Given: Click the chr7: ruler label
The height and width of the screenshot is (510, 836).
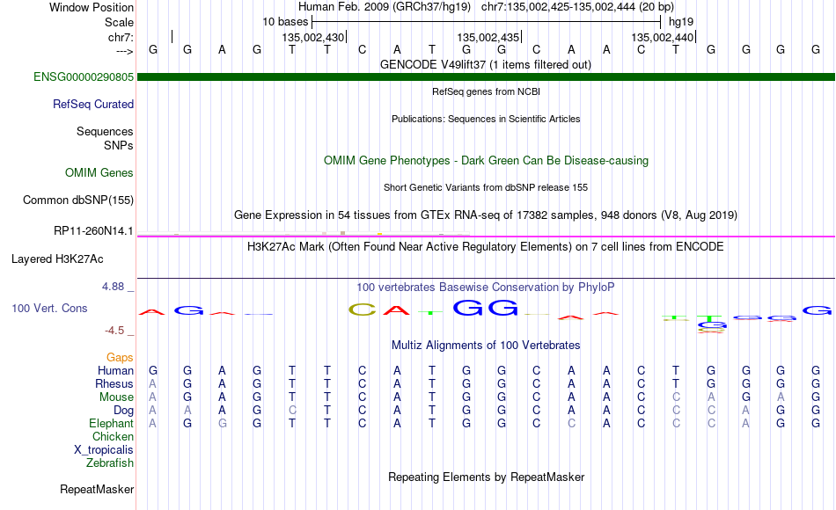Looking at the screenshot, I should 121,37.
